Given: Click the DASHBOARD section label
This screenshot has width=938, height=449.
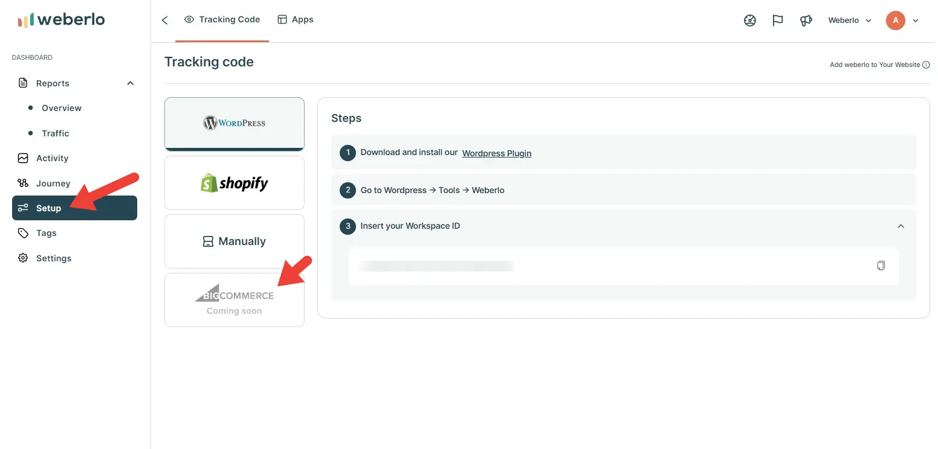Looking at the screenshot, I should click(32, 57).
